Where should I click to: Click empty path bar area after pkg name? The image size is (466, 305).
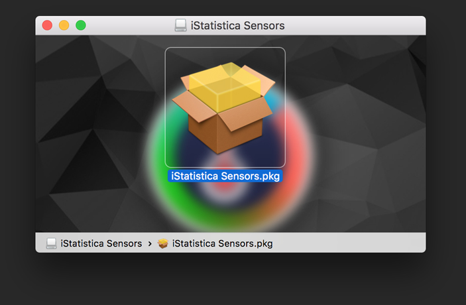[348, 243]
